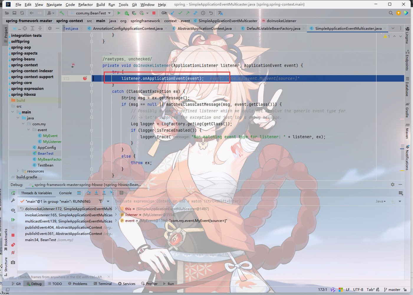Open thread selector dropdown arrow
Viewport: 413px width, 295px height.
coord(108,201)
